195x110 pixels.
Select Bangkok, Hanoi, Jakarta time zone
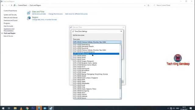click(x=96, y=63)
